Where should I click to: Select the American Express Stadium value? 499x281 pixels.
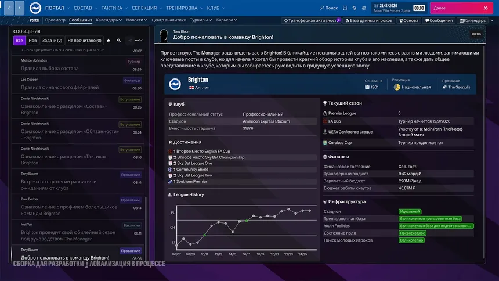[x=266, y=121]
